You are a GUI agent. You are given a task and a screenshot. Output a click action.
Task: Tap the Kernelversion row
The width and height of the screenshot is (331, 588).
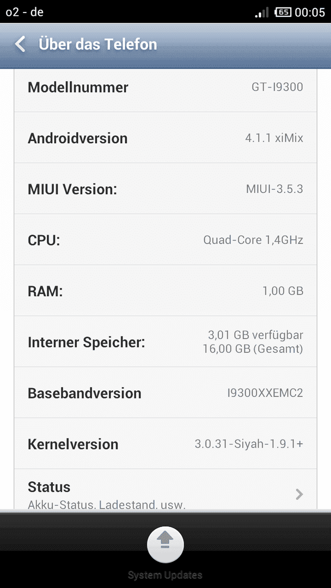(165, 444)
